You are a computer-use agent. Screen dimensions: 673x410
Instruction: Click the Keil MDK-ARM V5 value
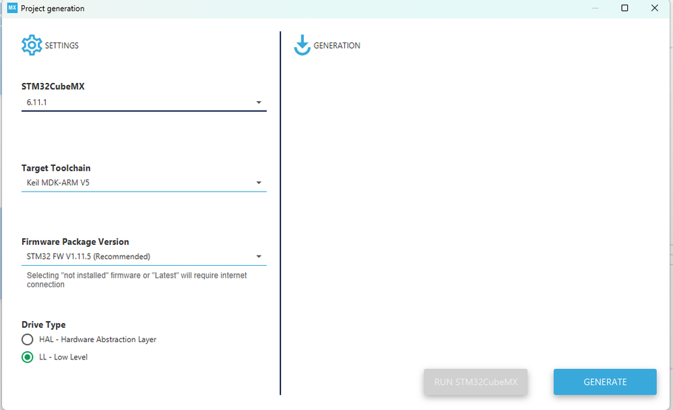coord(58,183)
